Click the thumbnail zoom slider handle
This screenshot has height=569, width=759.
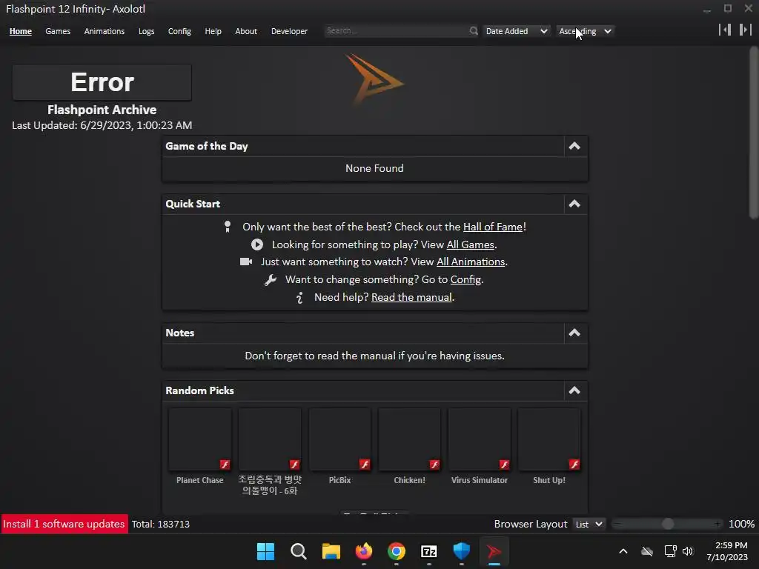pyautogui.click(x=668, y=524)
